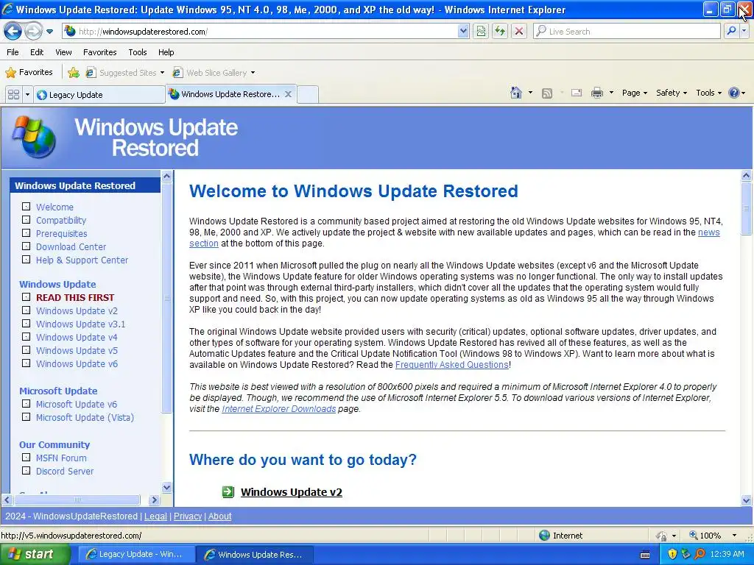Click the red Stop loading icon
754x565 pixels.
pyautogui.click(x=519, y=32)
